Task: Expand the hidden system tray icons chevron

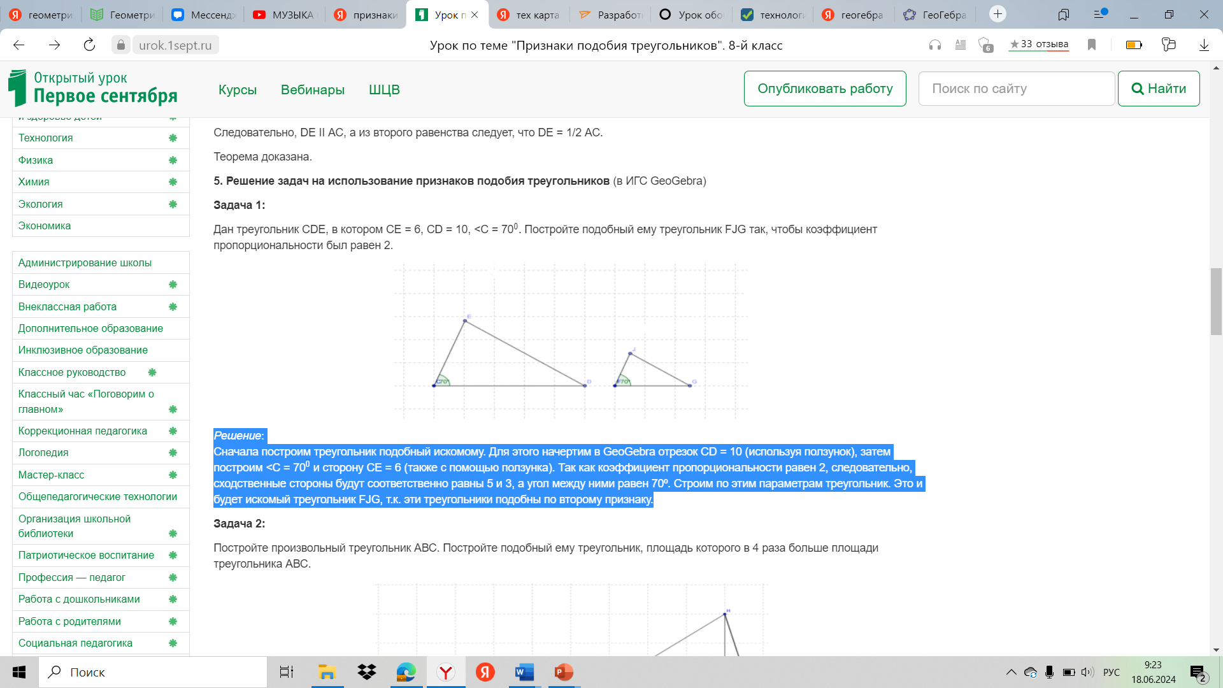Action: [1011, 672]
